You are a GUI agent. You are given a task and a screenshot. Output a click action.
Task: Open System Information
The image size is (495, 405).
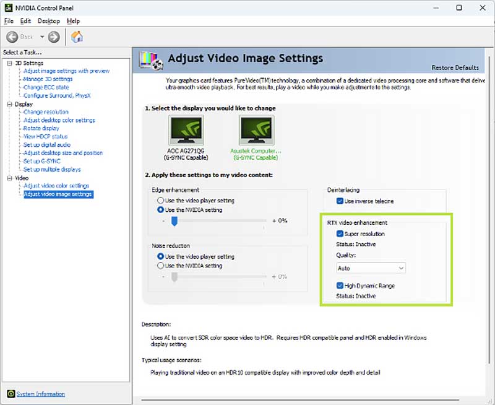[40, 394]
